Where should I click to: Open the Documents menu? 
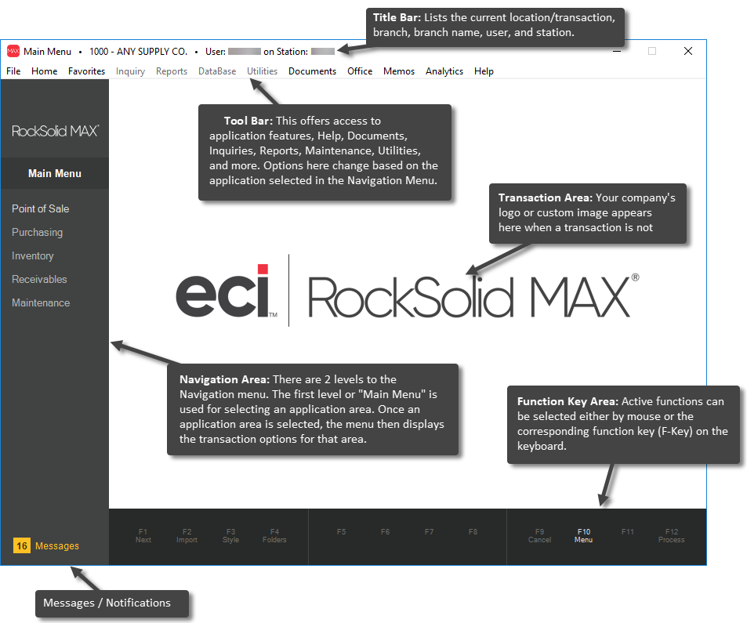pos(313,71)
